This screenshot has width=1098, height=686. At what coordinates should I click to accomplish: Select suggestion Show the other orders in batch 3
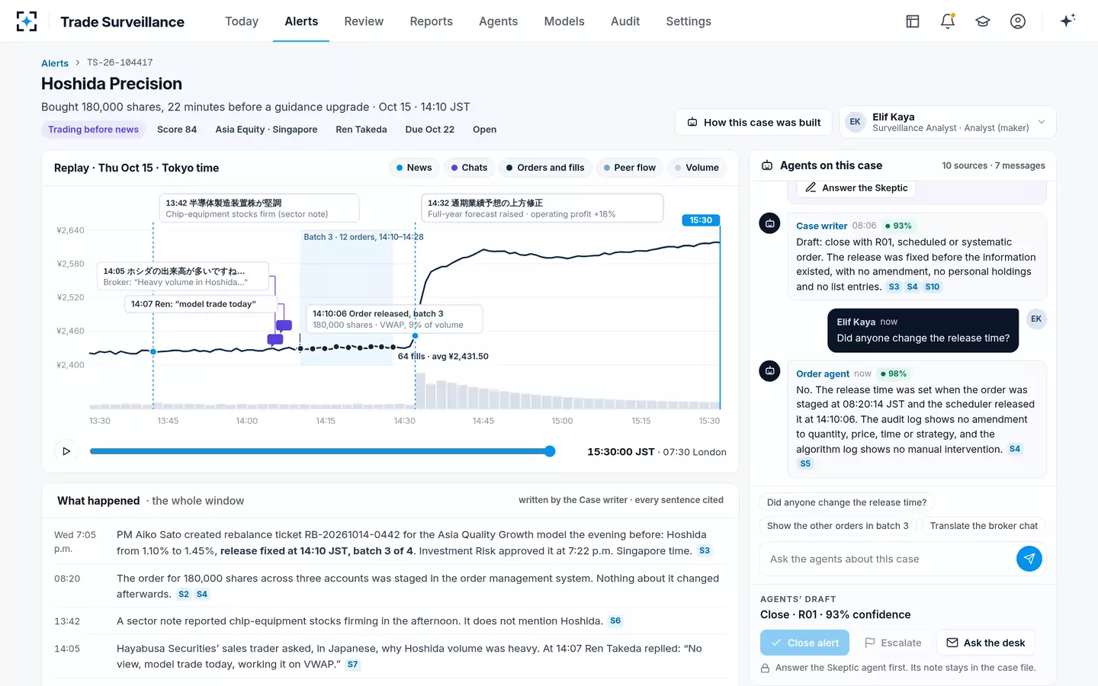click(838, 526)
